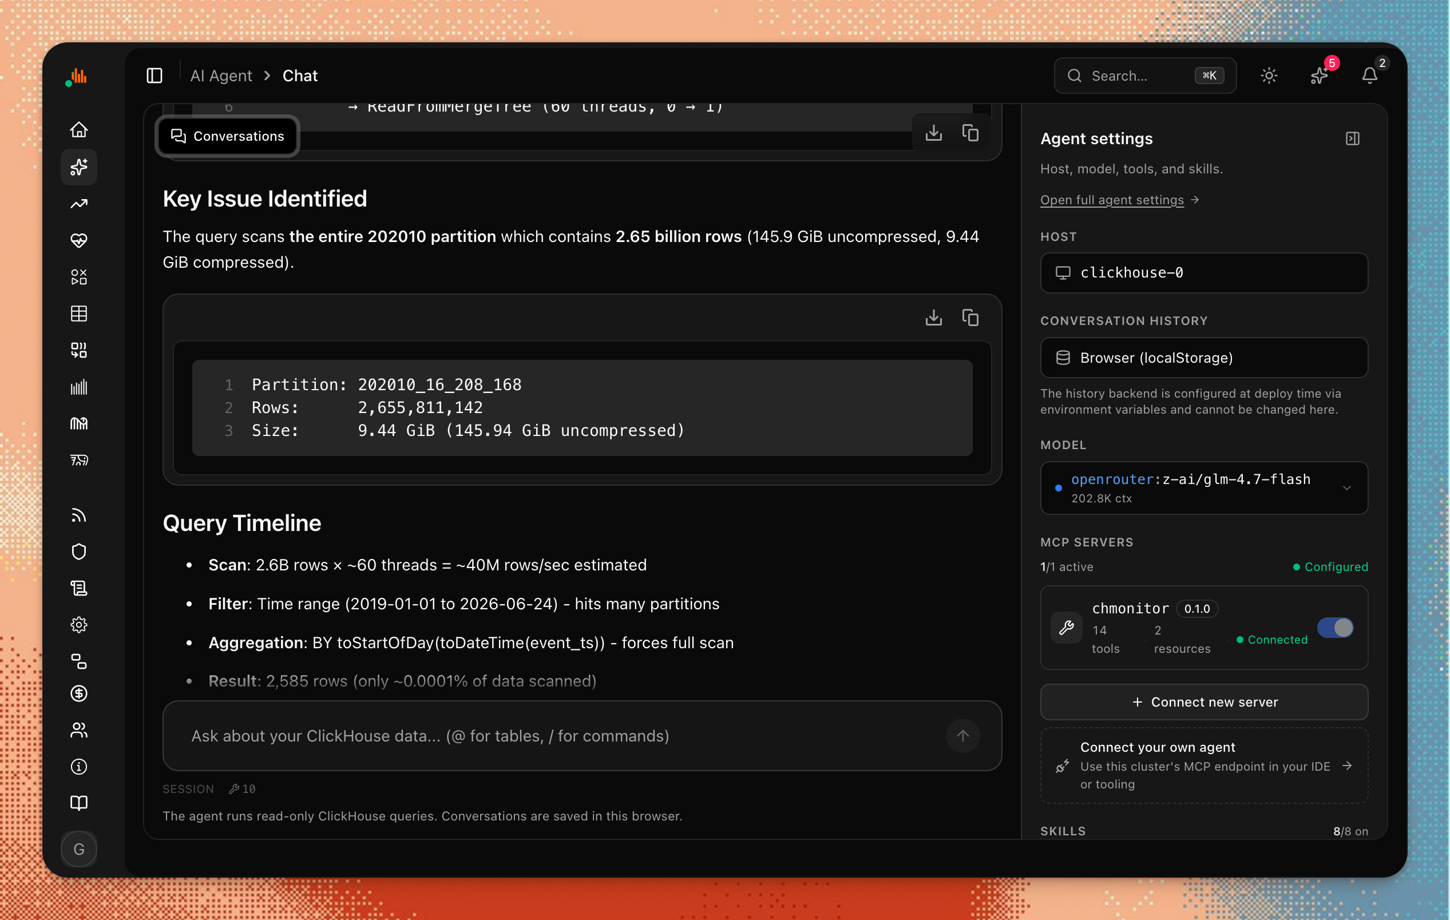Click the widgets-with-arrow icon in sidebar

(x=79, y=350)
